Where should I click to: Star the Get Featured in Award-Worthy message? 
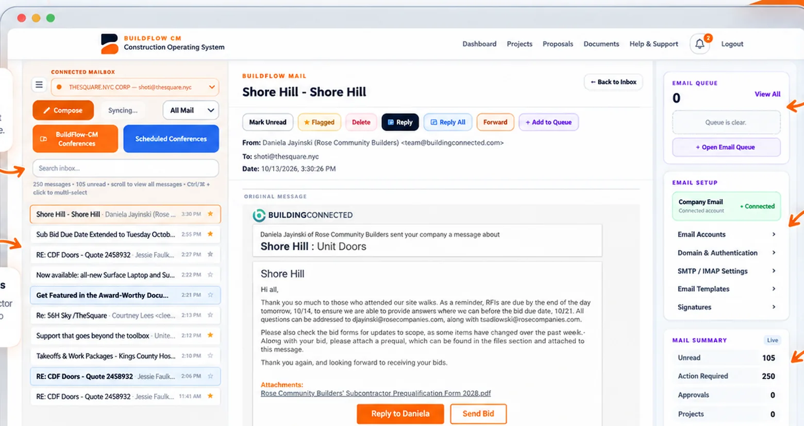210,295
